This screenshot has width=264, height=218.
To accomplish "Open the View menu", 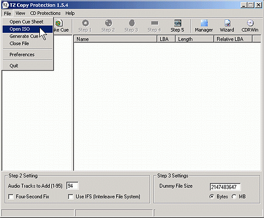I will tap(21, 13).
